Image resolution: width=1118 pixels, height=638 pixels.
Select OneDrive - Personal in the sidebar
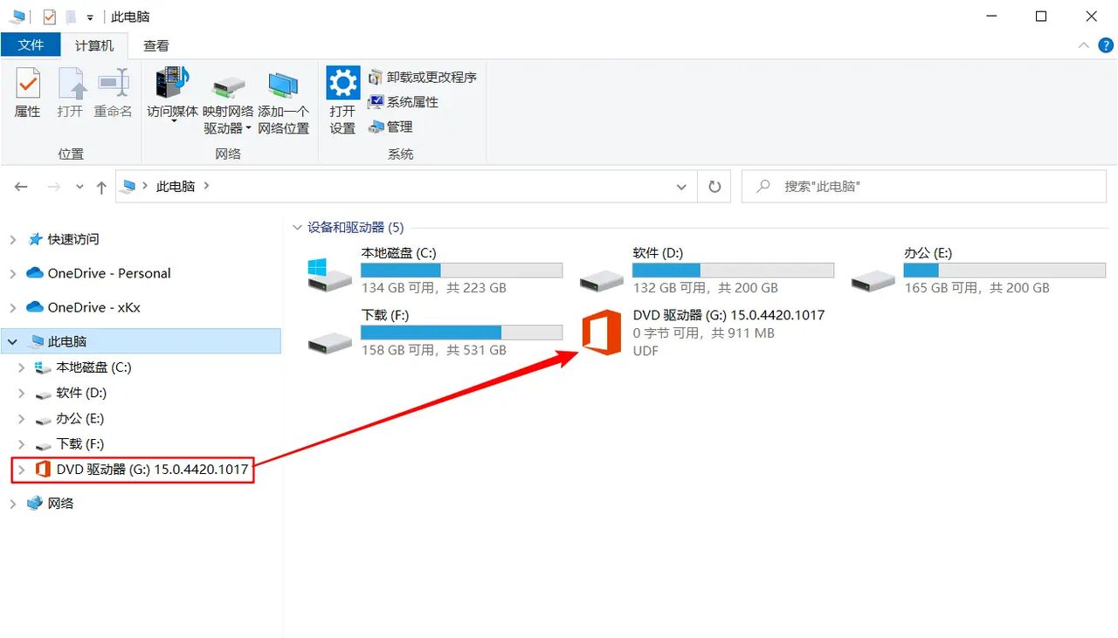(x=109, y=273)
